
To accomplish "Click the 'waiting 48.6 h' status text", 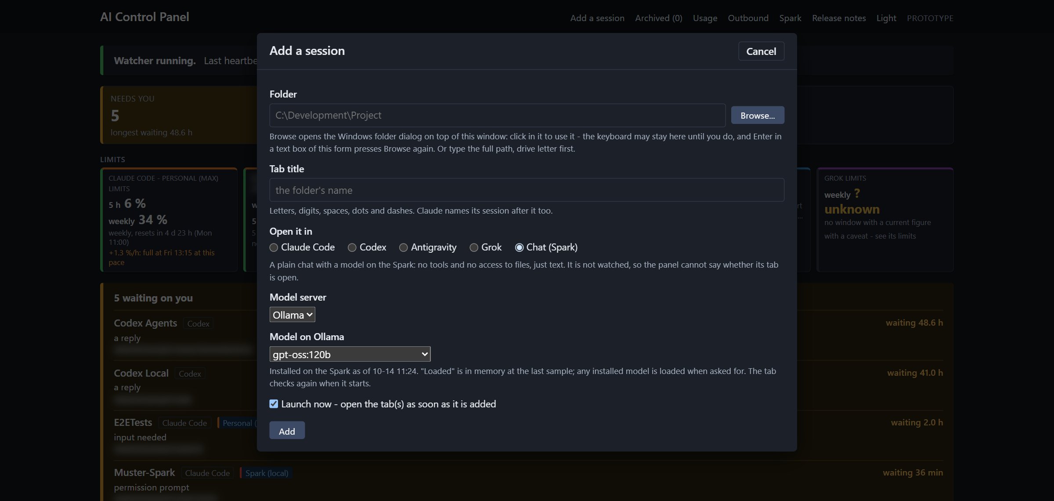I will 914,323.
